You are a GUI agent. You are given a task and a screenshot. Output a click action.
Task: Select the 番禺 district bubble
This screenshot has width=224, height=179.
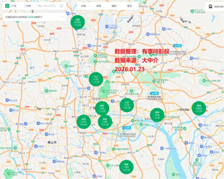(x=126, y=167)
